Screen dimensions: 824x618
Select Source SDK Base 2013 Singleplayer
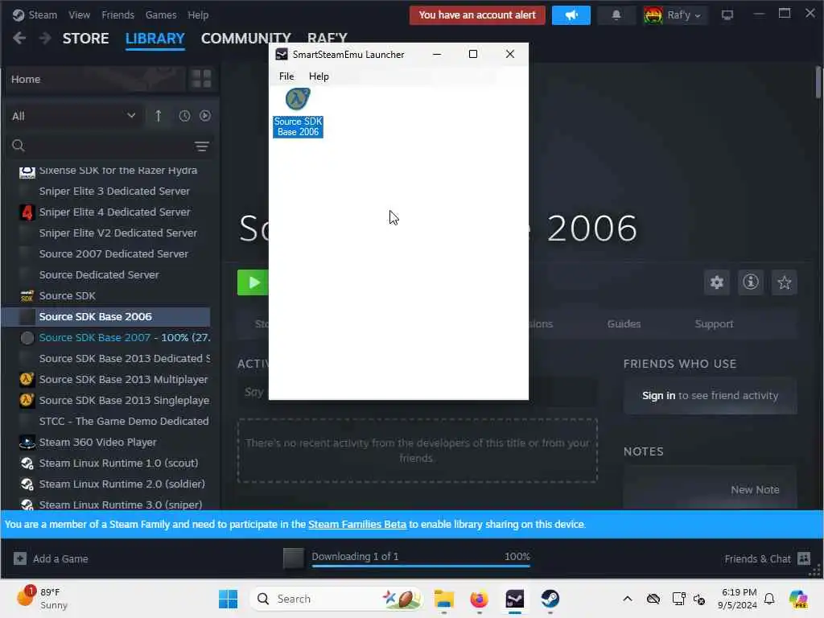[114, 401]
